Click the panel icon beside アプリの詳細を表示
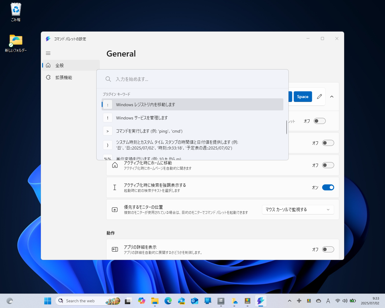This screenshot has width=385, height=308. pos(115,249)
